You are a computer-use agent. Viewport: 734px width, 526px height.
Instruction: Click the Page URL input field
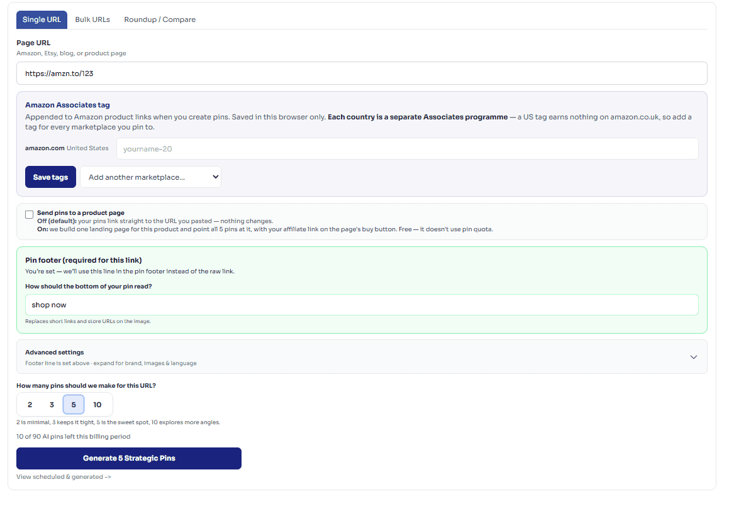362,74
